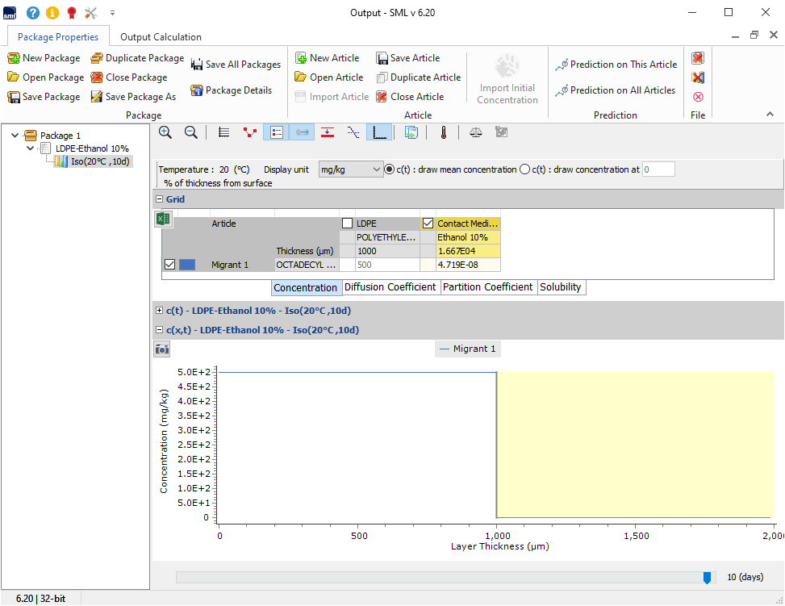
Task: Click the balance scale icon in toolbar
Action: coord(476,132)
